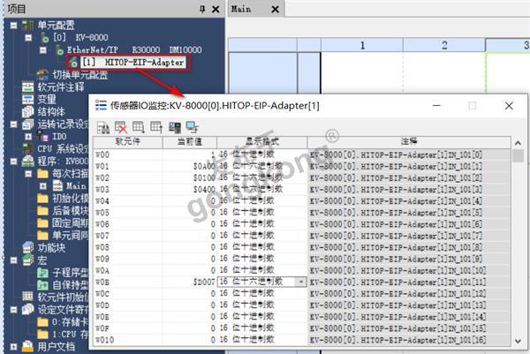Click the 显示格式 column header
The height and width of the screenshot is (354, 530).
click(262, 142)
